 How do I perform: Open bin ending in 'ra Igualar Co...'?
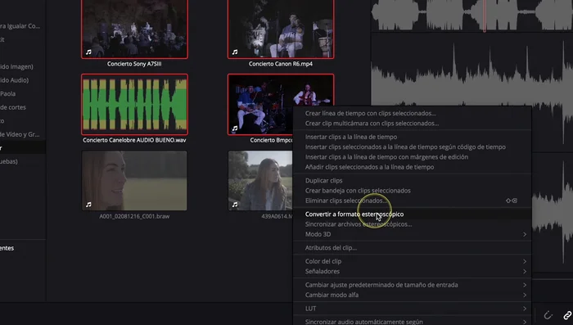pos(20,26)
